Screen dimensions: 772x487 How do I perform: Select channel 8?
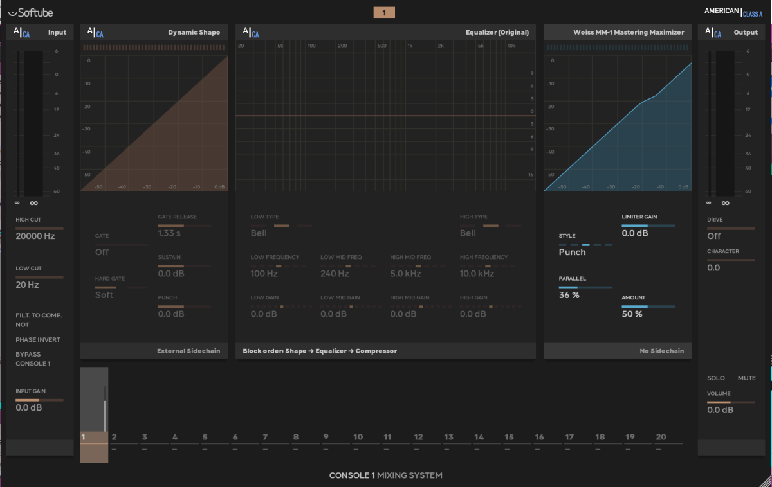pos(306,438)
